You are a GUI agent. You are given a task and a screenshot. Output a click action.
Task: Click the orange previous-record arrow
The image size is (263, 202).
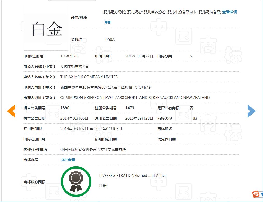(x=11, y=111)
